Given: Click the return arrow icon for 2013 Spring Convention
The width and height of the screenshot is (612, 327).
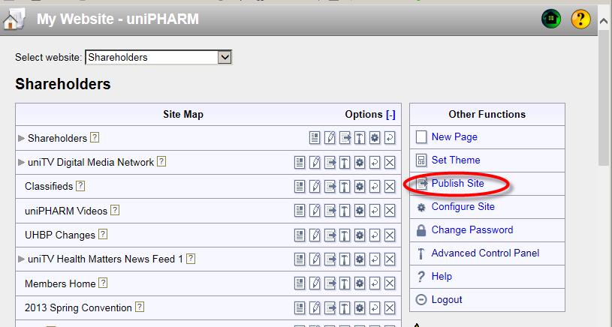Looking at the screenshot, I should pyautogui.click(x=374, y=308).
